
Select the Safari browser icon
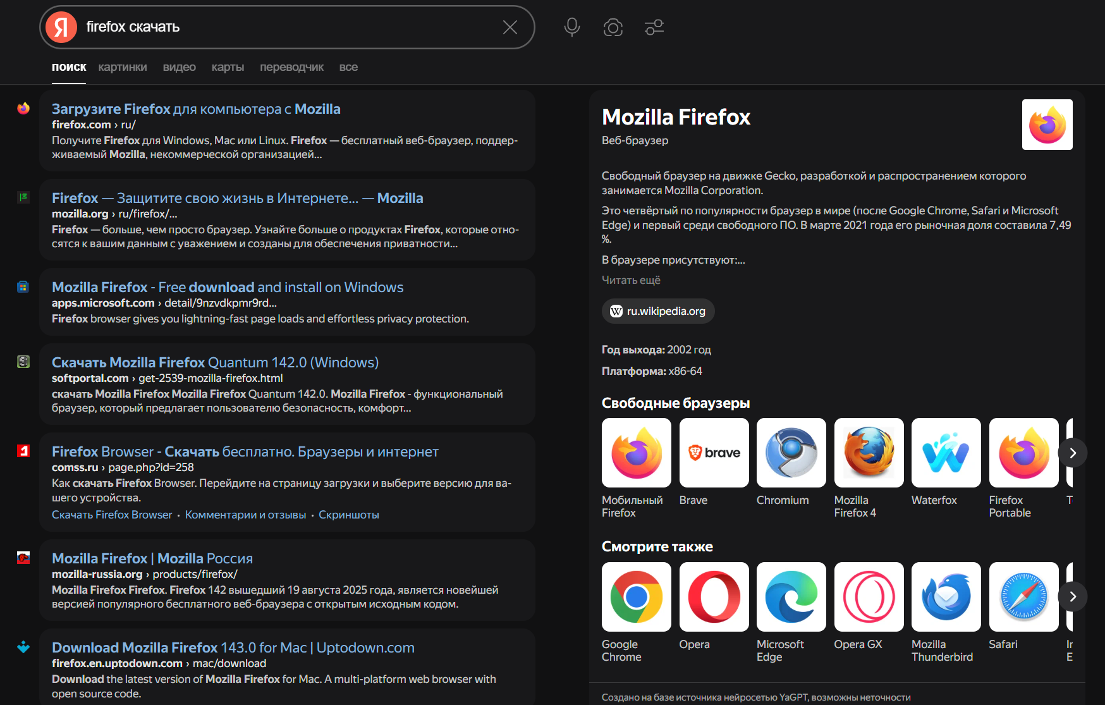click(x=1023, y=597)
